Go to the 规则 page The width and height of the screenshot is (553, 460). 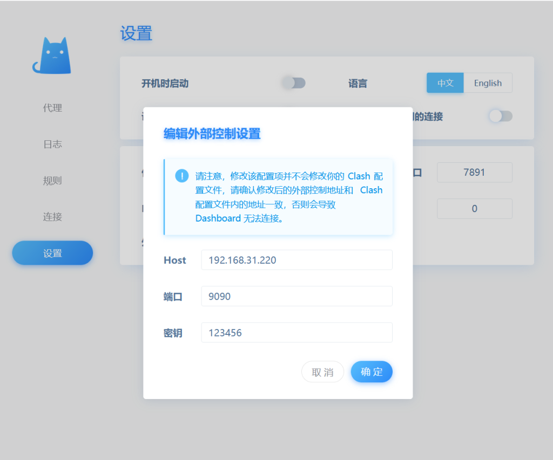click(x=52, y=181)
